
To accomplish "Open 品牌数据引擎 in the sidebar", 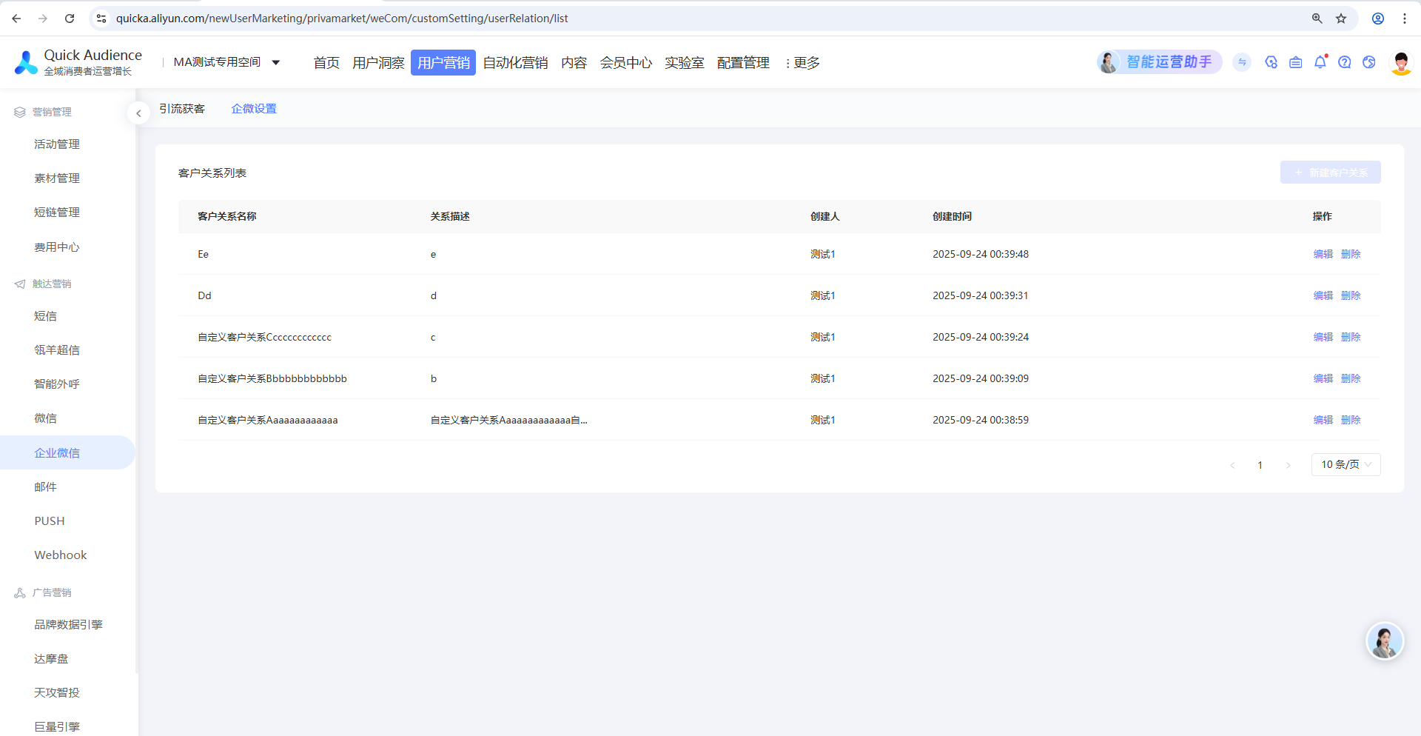I will [x=68, y=625].
